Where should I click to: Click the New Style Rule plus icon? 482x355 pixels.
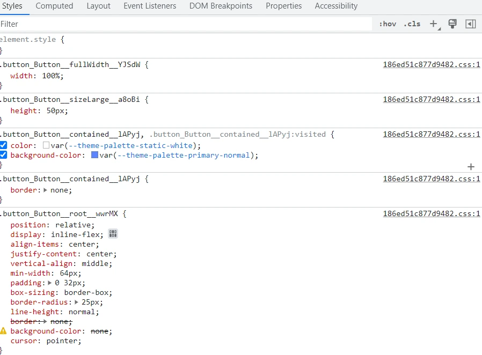click(434, 24)
